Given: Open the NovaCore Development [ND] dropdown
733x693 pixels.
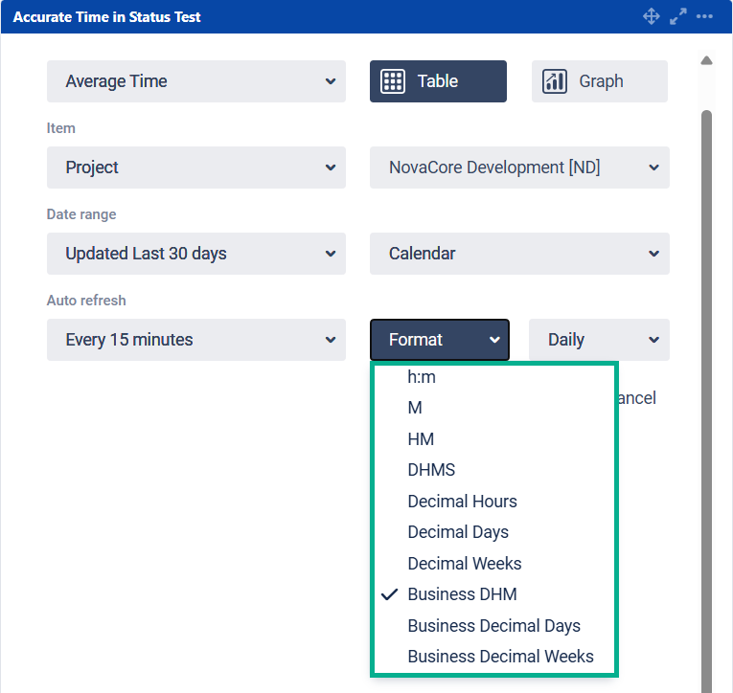Looking at the screenshot, I should pos(518,168).
